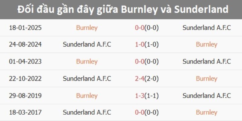Click the 0-0 score for the 01-04-2023 match
The width and height of the screenshot is (242, 121).
click(x=147, y=62)
